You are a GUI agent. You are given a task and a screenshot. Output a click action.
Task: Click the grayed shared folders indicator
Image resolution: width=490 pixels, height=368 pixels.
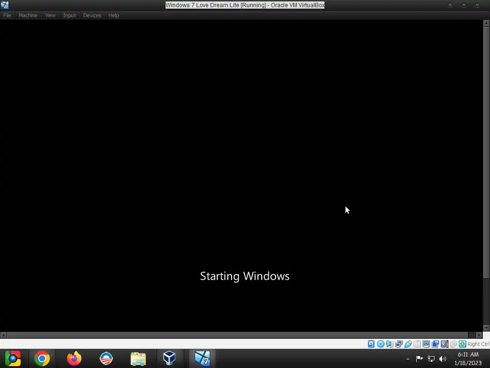(x=417, y=344)
